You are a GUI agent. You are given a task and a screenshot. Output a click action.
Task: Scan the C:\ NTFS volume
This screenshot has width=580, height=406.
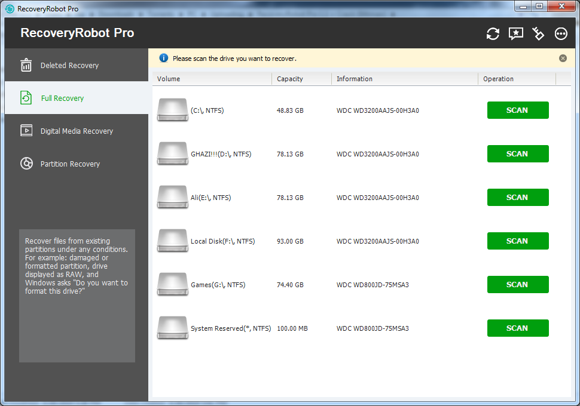click(517, 110)
